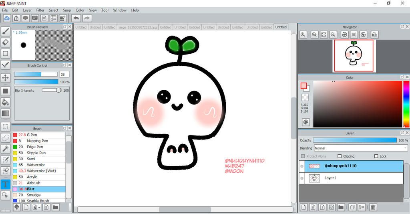Viewport: 410px width, 214px height.
Task: Click the speech bubble icon in toolbar
Action: [x=26, y=18]
